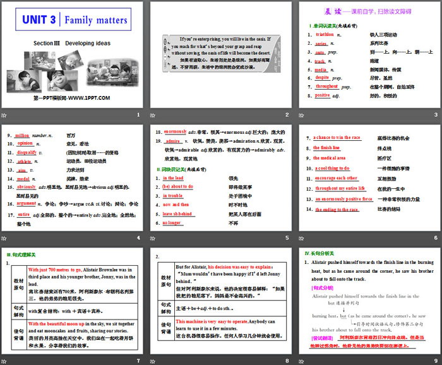Image resolution: width=442 pixels, height=365 pixels.
Task: Click the slide number 5 label
Action: 287,238
